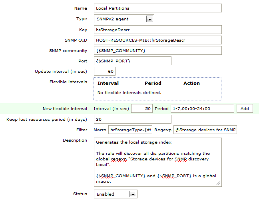Click the Interval column header

coord(108,83)
